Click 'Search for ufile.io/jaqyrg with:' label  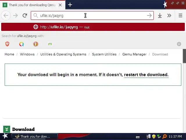click(23, 36)
